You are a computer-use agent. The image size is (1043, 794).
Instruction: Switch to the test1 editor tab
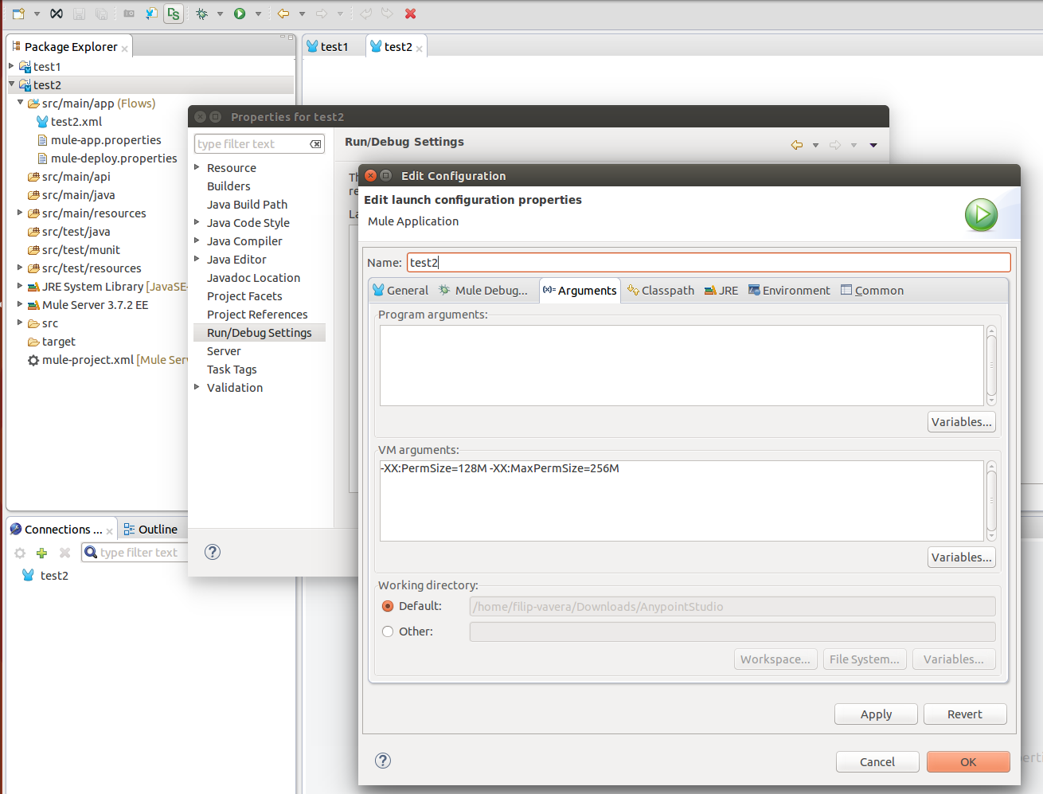click(x=328, y=46)
